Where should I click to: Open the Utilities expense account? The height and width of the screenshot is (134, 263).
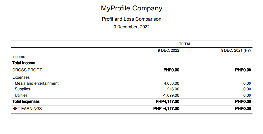tap(21, 95)
